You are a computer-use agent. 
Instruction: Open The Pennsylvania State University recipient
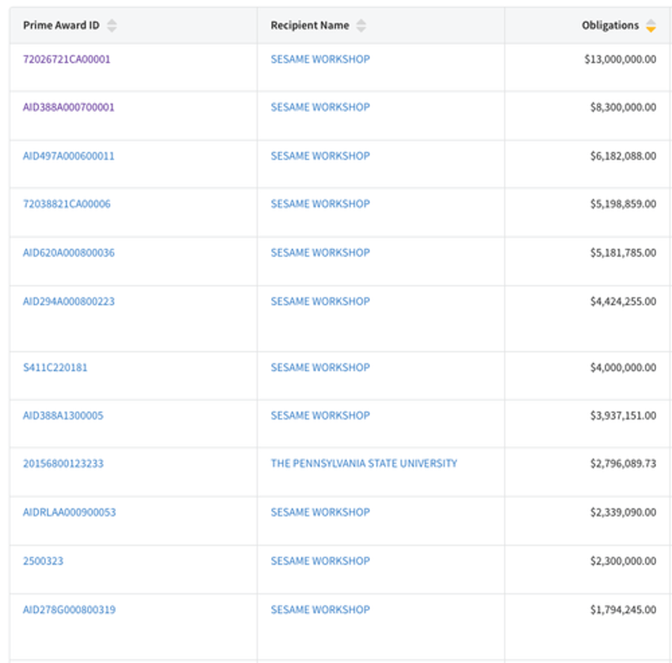click(364, 464)
